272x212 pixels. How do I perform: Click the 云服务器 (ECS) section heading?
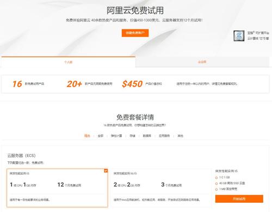pyautogui.click(x=21, y=155)
